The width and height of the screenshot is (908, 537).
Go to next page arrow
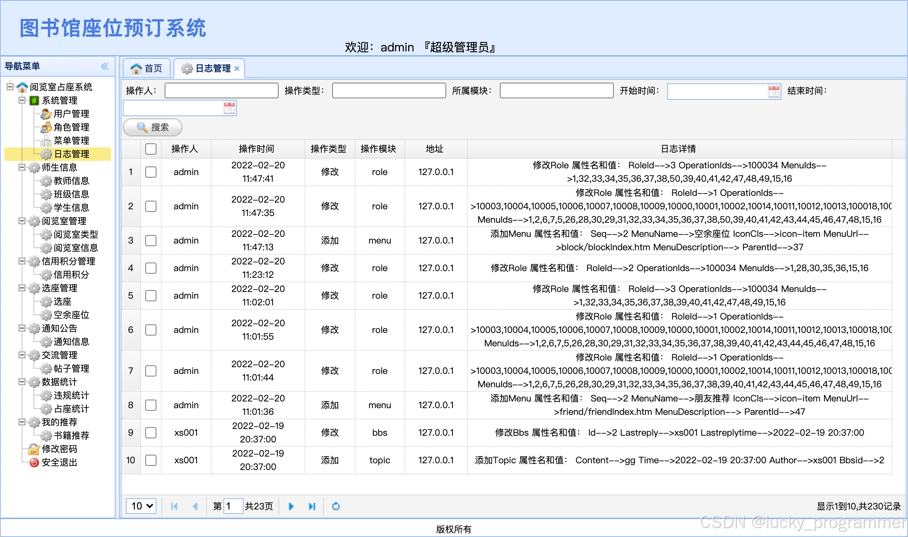click(291, 506)
